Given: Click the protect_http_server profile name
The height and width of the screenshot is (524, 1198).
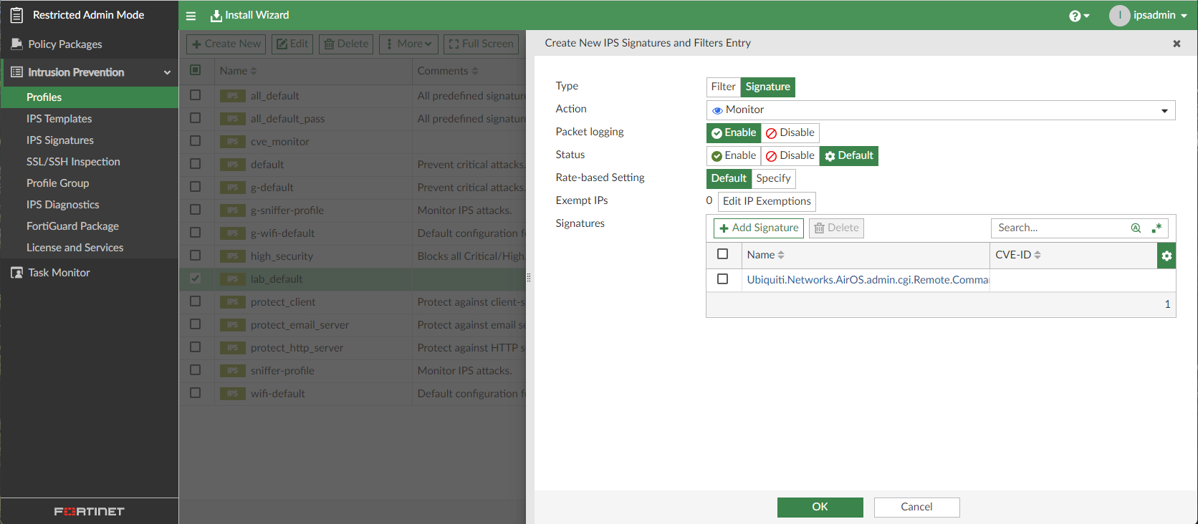Looking at the screenshot, I should tap(297, 348).
